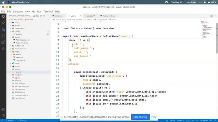Switch to the index.vue tab
Screen dimensions: 218x122
pyautogui.click(x=59, y=16)
